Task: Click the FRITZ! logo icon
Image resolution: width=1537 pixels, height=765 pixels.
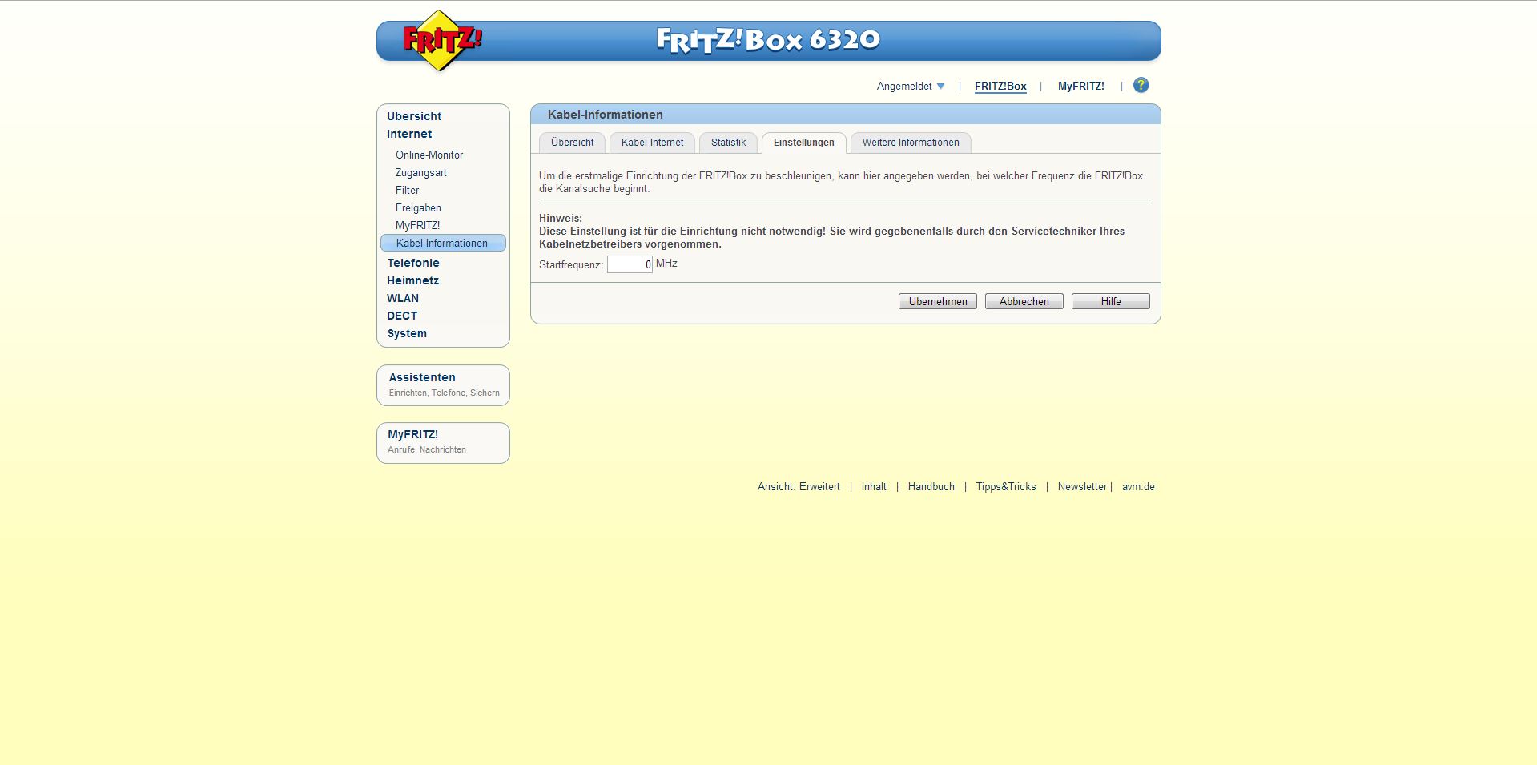Action: point(441,40)
